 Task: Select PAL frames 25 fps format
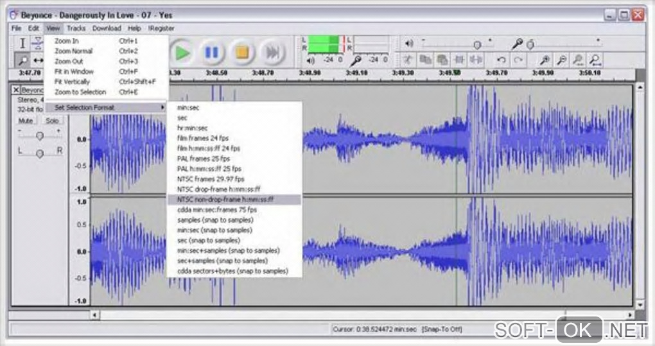click(x=234, y=159)
